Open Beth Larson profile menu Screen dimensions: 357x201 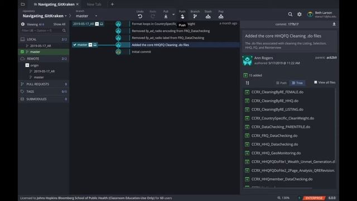[322, 15]
